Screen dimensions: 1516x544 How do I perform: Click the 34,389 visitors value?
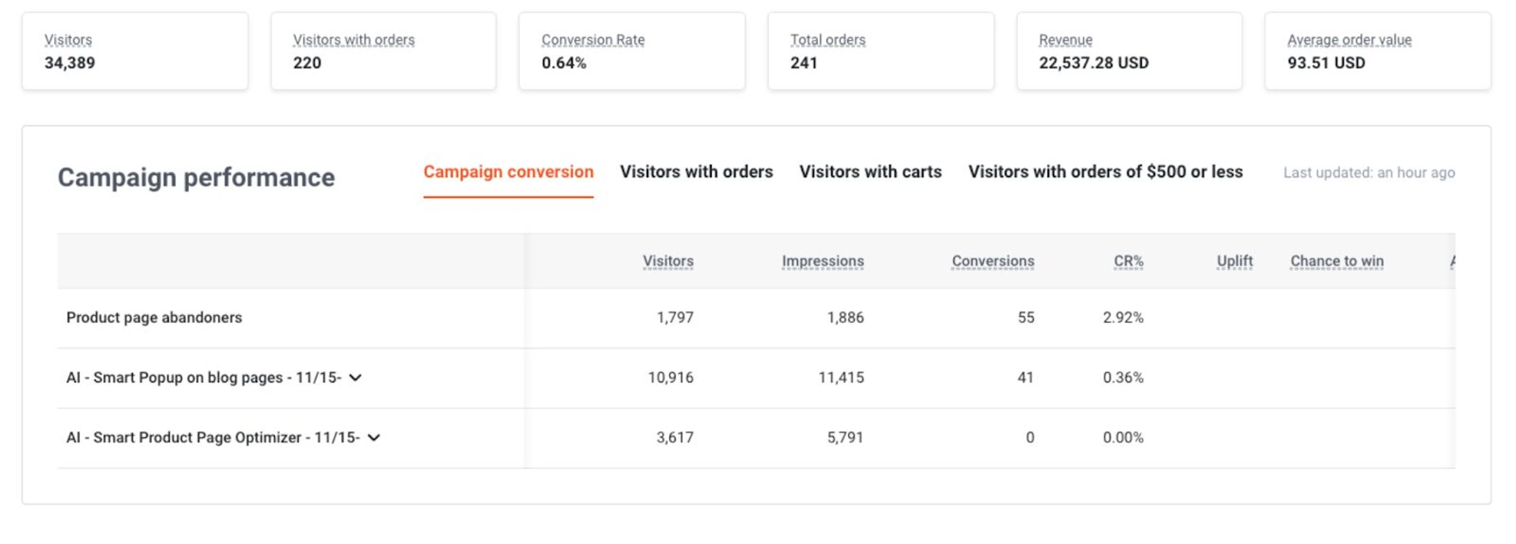pos(69,63)
